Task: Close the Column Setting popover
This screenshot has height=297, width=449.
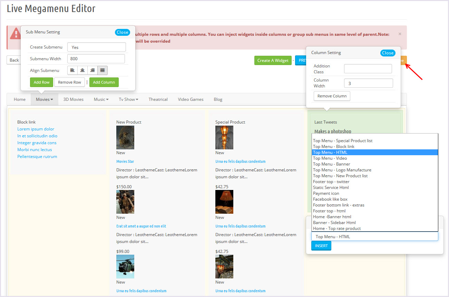Action: [x=388, y=53]
